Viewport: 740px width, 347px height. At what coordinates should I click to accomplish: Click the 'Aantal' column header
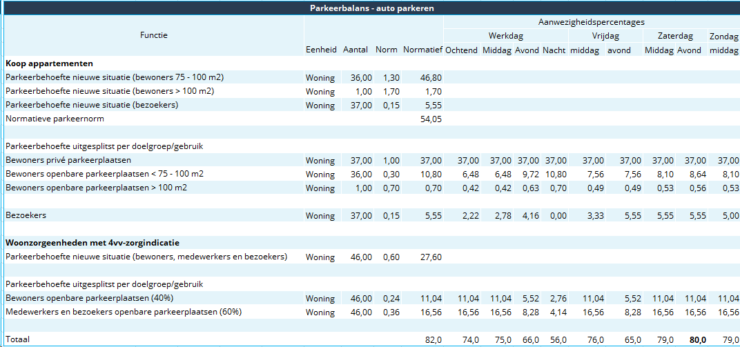click(356, 50)
